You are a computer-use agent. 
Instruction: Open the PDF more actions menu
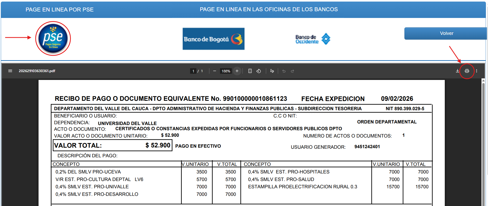(x=477, y=71)
